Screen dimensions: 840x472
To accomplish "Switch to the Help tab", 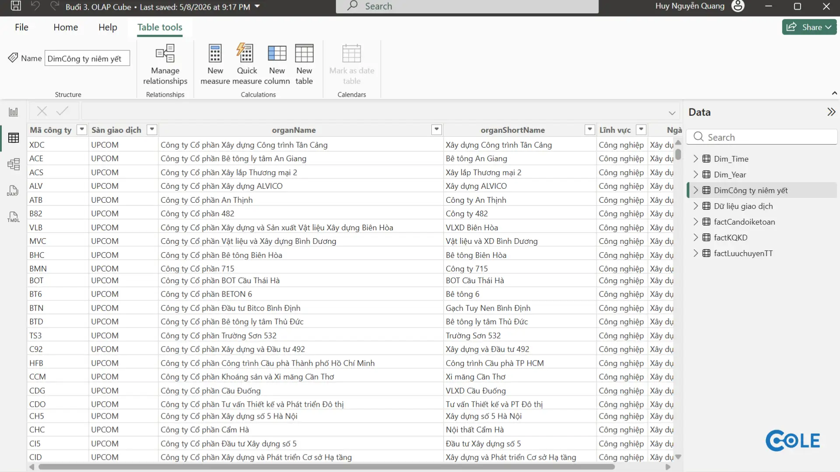I will pyautogui.click(x=108, y=27).
